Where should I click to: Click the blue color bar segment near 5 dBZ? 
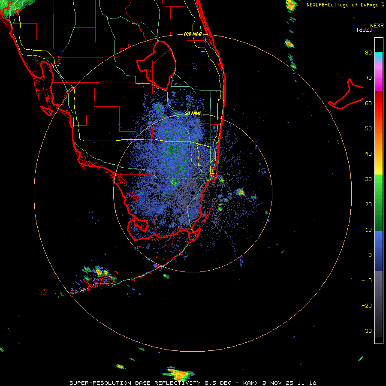click(379, 242)
